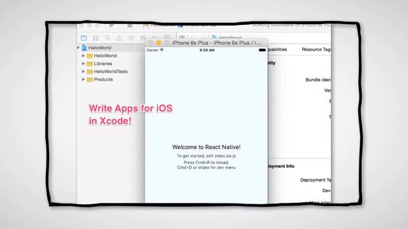408x229 pixels.
Task: Click the yellow minimize button of the simulator
Action: [x=159, y=43]
